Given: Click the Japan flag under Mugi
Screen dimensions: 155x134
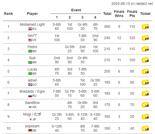Looking at the screenshot, I should [30, 119].
